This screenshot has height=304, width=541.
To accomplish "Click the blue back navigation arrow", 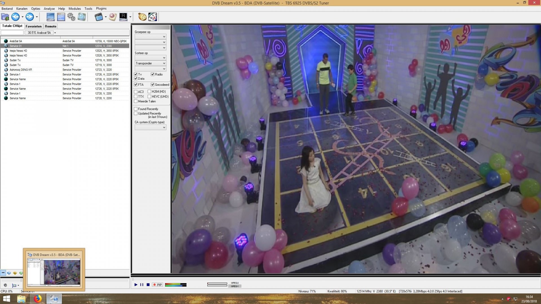I will pos(15,17).
